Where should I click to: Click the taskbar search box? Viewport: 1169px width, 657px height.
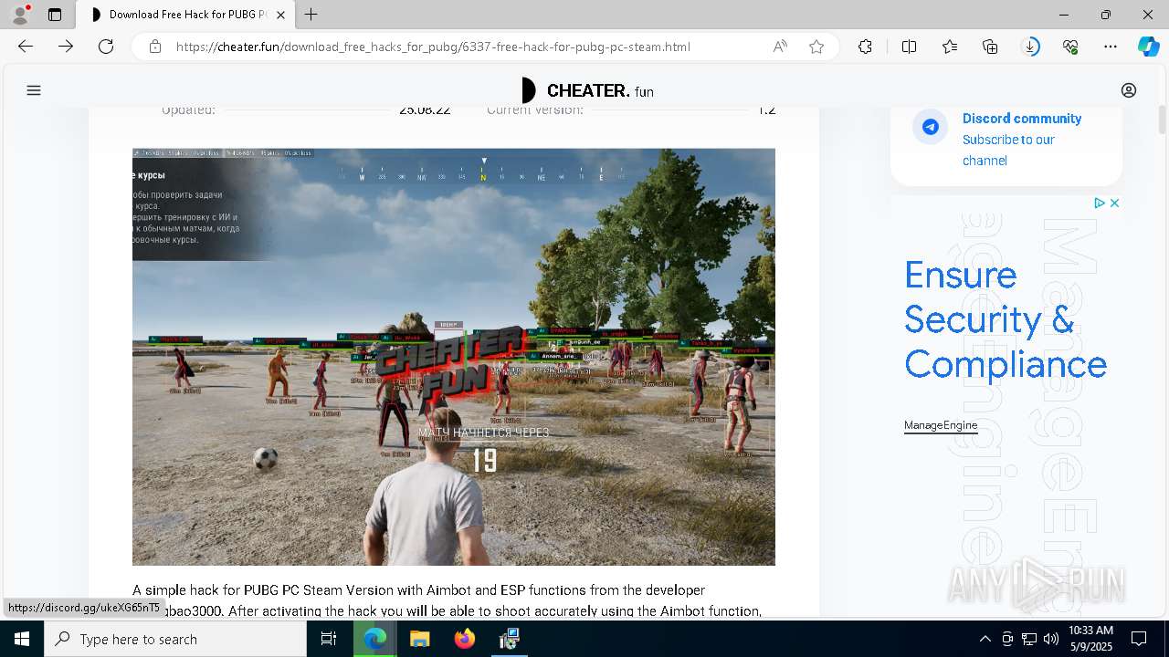pos(175,639)
